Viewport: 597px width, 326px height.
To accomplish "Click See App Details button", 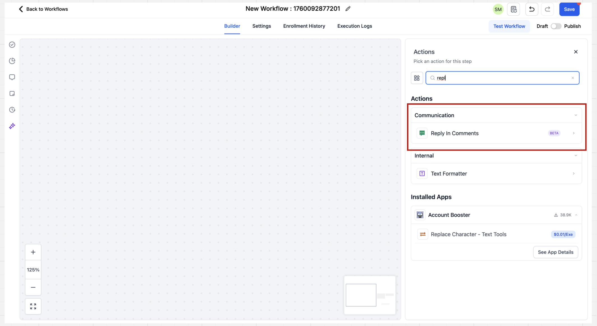I will (x=555, y=252).
